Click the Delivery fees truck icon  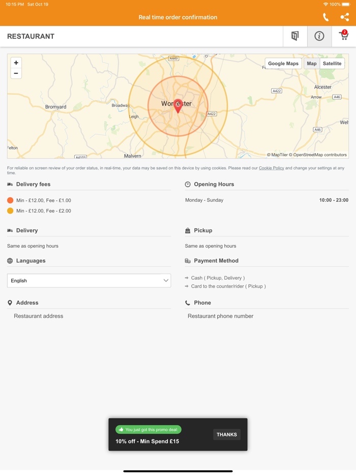coord(10,184)
